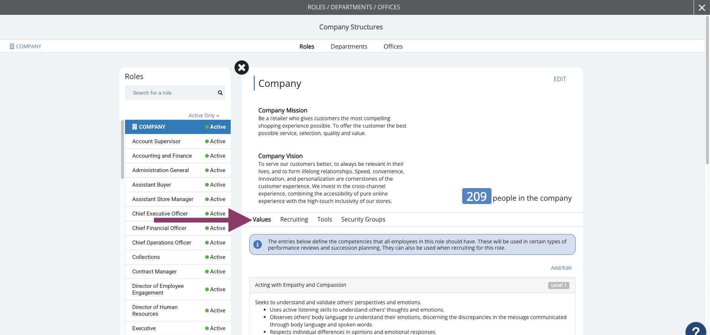Click the Company Mission heading

tap(283, 110)
